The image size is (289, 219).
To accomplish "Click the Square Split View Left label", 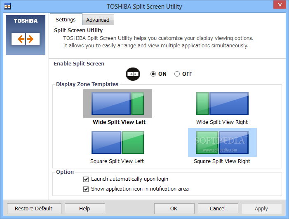I will (117, 161).
